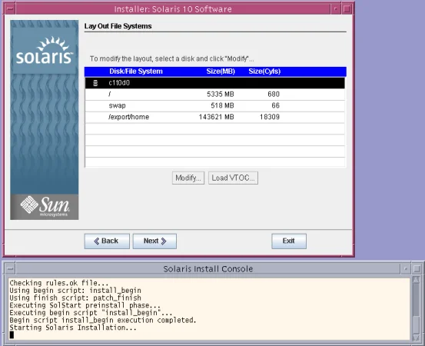The image size is (425, 346).
Task: Select the c1t0d0 disk row
Action: tap(215, 83)
